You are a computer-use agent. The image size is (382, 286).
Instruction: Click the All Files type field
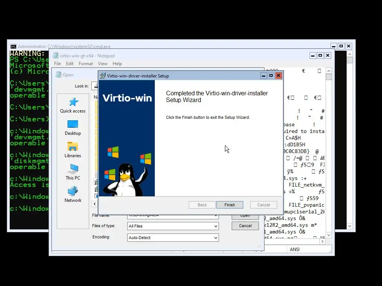pos(173,226)
